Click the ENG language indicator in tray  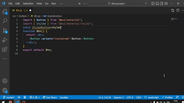click(x=168, y=102)
